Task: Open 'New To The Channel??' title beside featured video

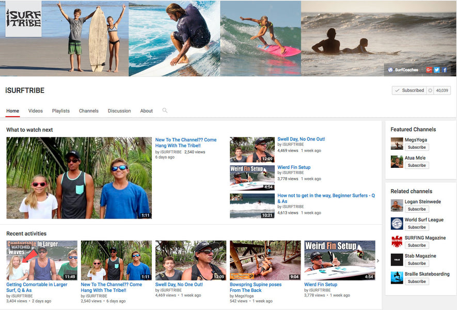Action: pos(186,143)
